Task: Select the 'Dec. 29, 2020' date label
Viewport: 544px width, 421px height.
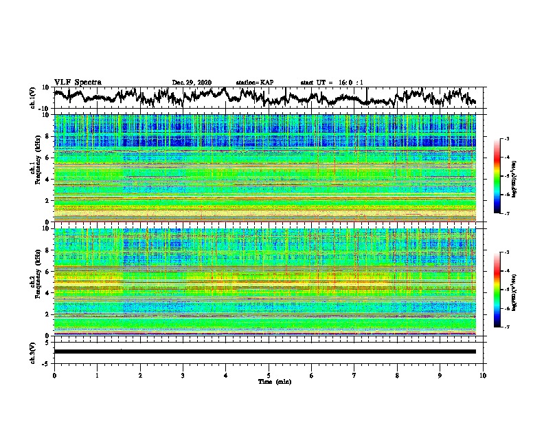Action: click(192, 83)
